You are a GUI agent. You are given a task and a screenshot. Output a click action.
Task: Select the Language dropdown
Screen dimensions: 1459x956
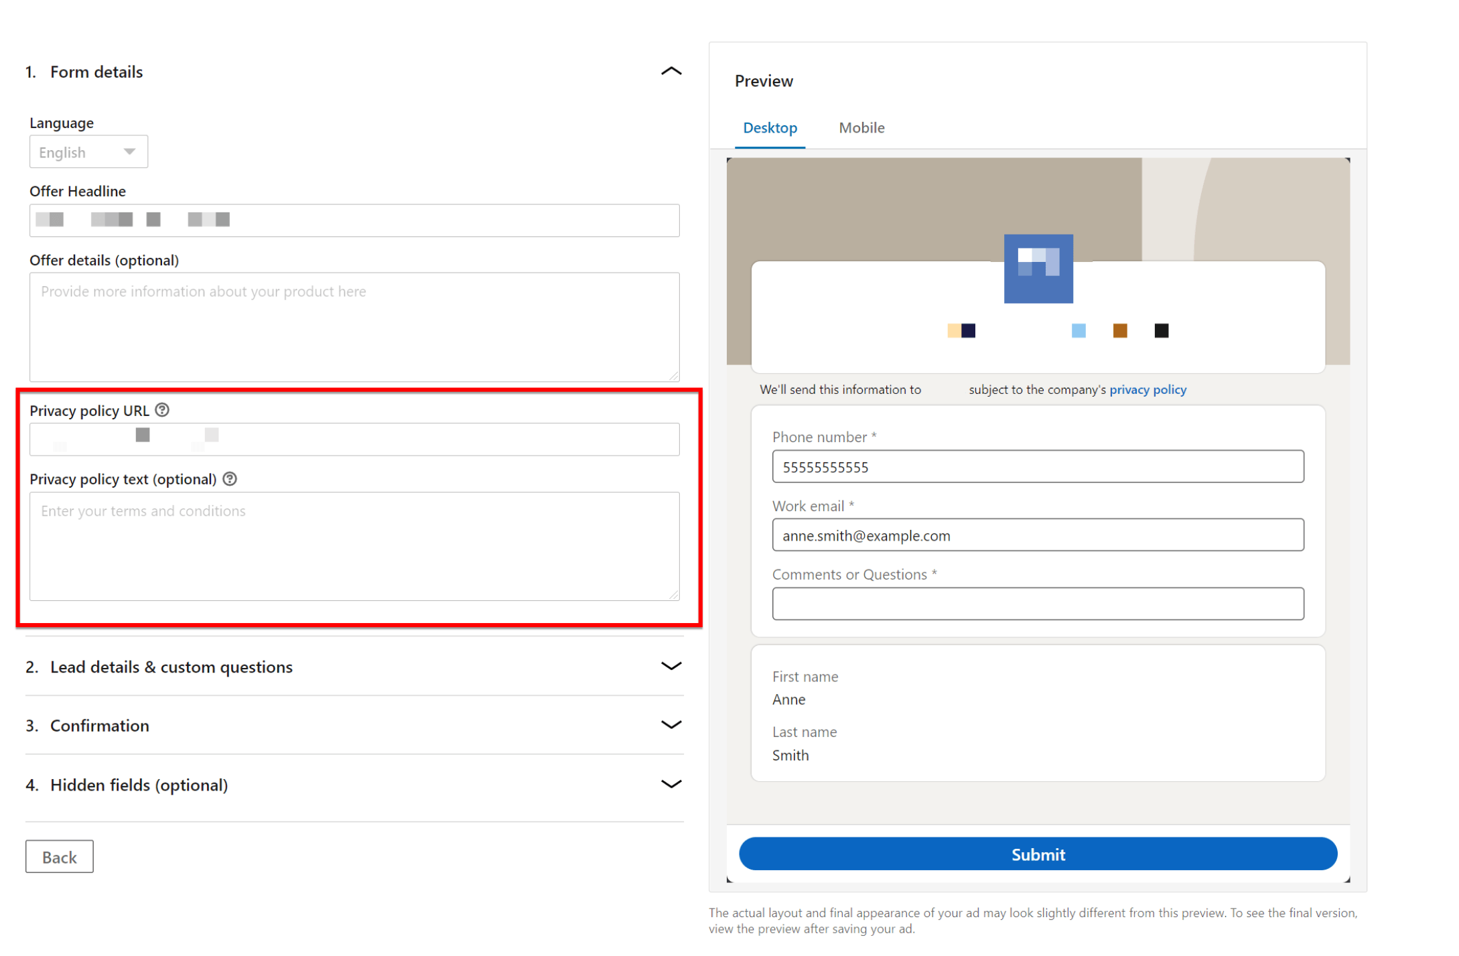[x=88, y=151]
